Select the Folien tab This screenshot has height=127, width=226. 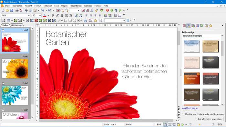(5, 25)
